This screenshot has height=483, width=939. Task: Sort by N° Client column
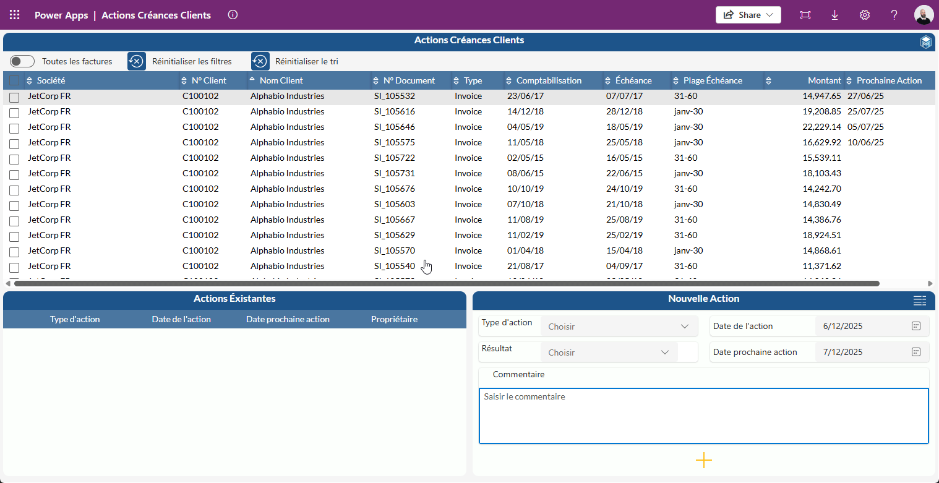(184, 81)
